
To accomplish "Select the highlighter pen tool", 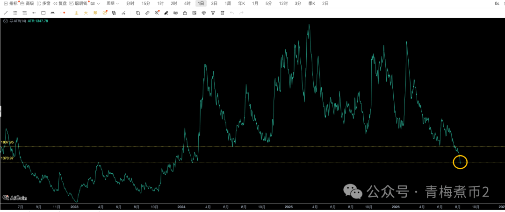I will point(166,13).
